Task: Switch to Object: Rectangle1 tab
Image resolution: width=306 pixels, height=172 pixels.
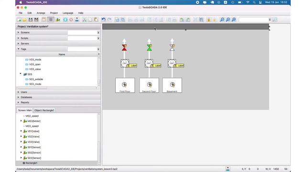Action: click(44, 110)
